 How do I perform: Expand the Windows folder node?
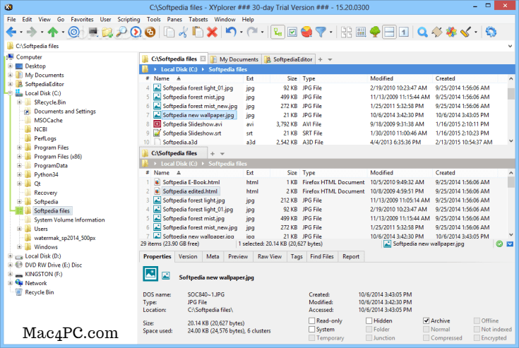(19, 247)
